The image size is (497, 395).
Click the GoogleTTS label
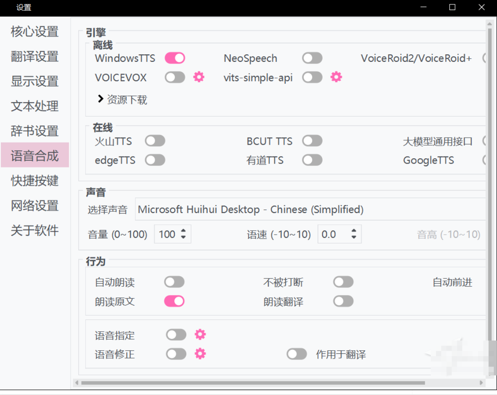point(429,160)
